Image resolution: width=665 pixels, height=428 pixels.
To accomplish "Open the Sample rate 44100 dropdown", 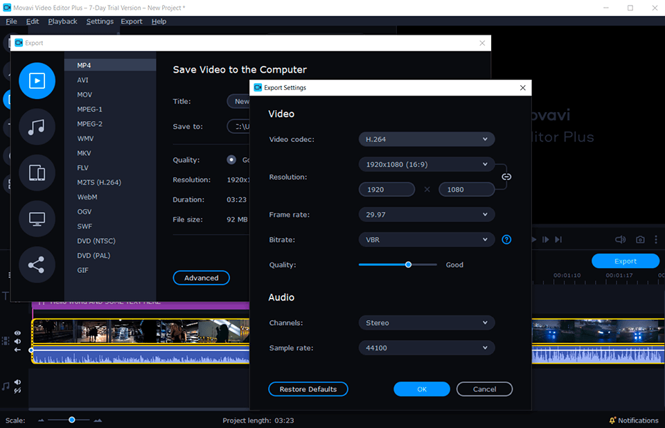I will 427,348.
